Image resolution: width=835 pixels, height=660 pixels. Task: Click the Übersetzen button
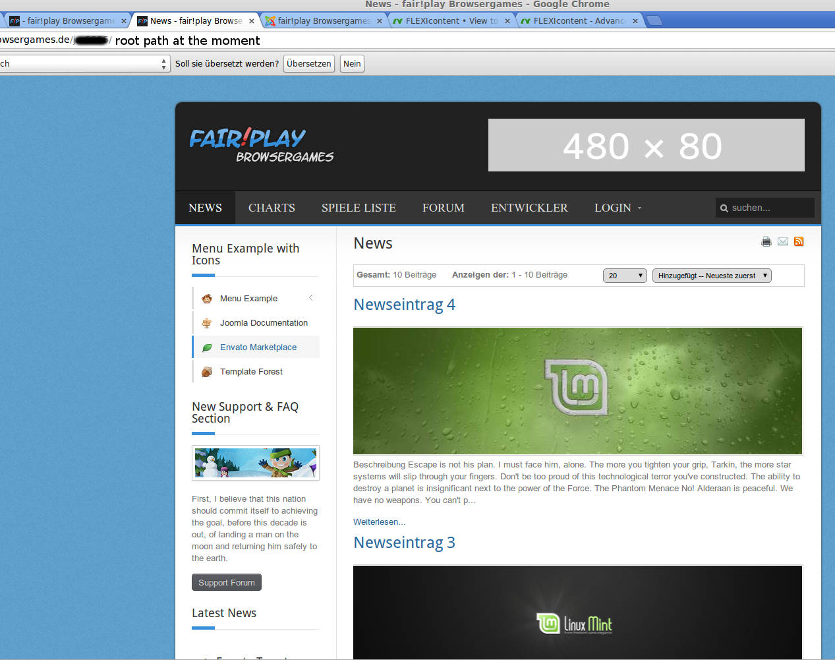(x=309, y=64)
